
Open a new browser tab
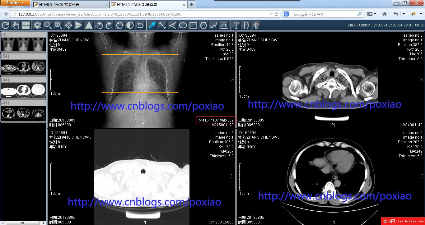pos(192,5)
